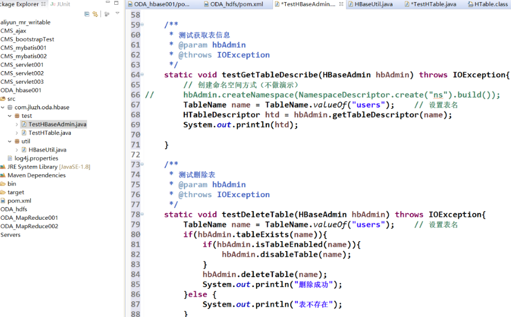This screenshot has width=511, height=317.
Task: Fold the Javadoc comment at line 73
Action: tap(142, 164)
